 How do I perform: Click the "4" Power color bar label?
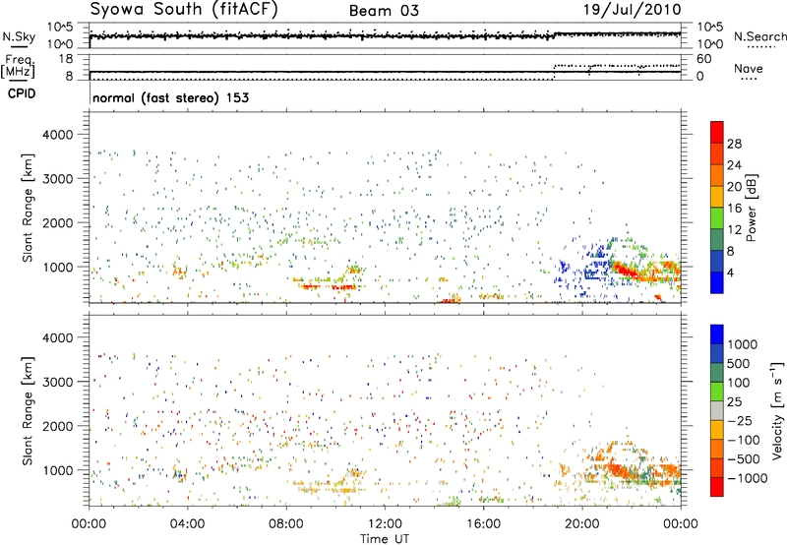pyautogui.click(x=732, y=272)
